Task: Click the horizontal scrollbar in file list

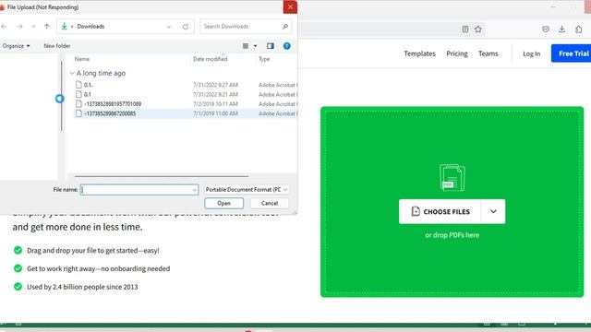Action: 162,176
